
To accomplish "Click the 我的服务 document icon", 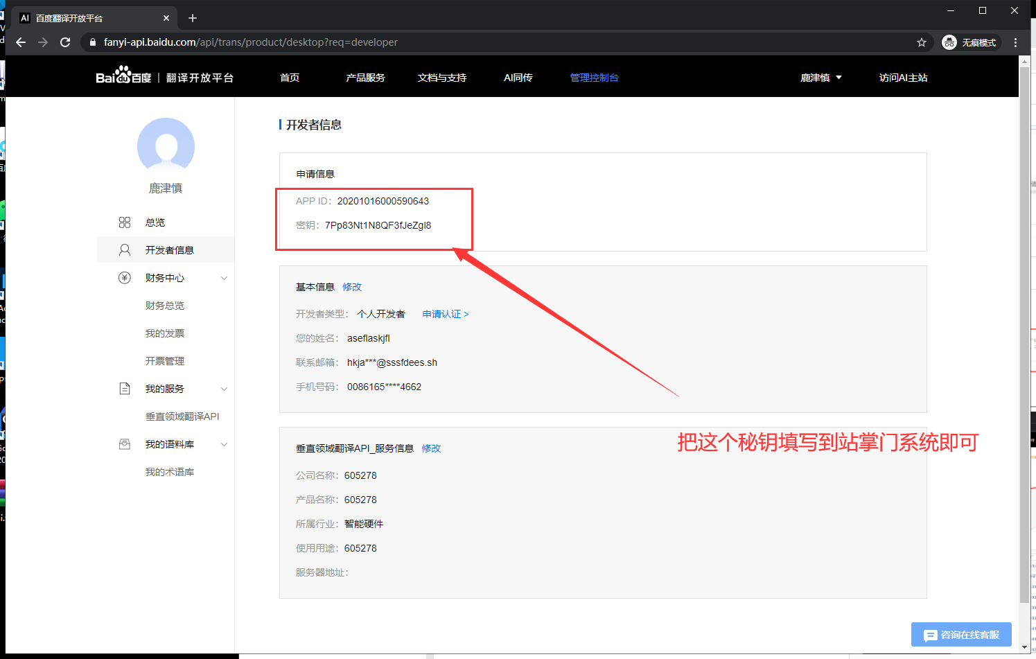I will [125, 389].
